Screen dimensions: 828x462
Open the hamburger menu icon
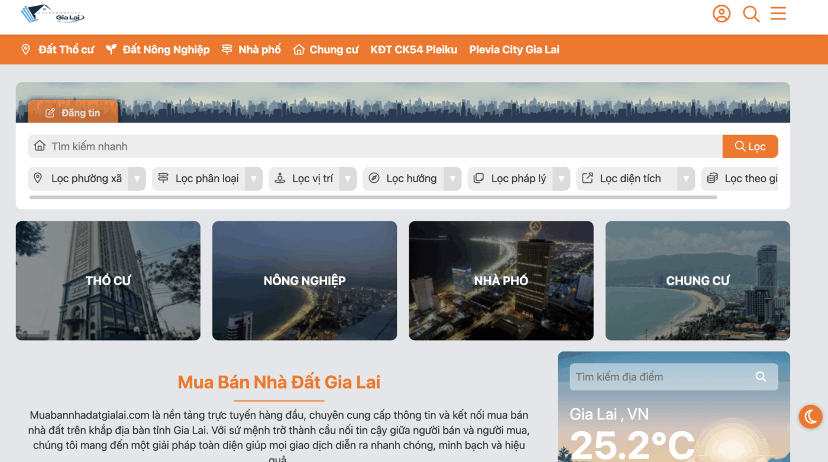(778, 14)
